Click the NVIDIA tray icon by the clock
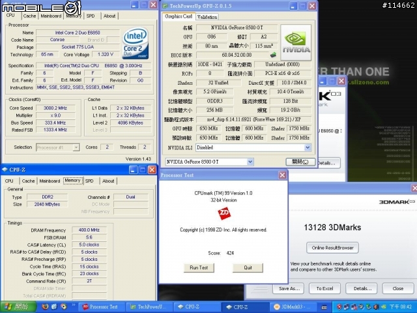 (x=383, y=307)
